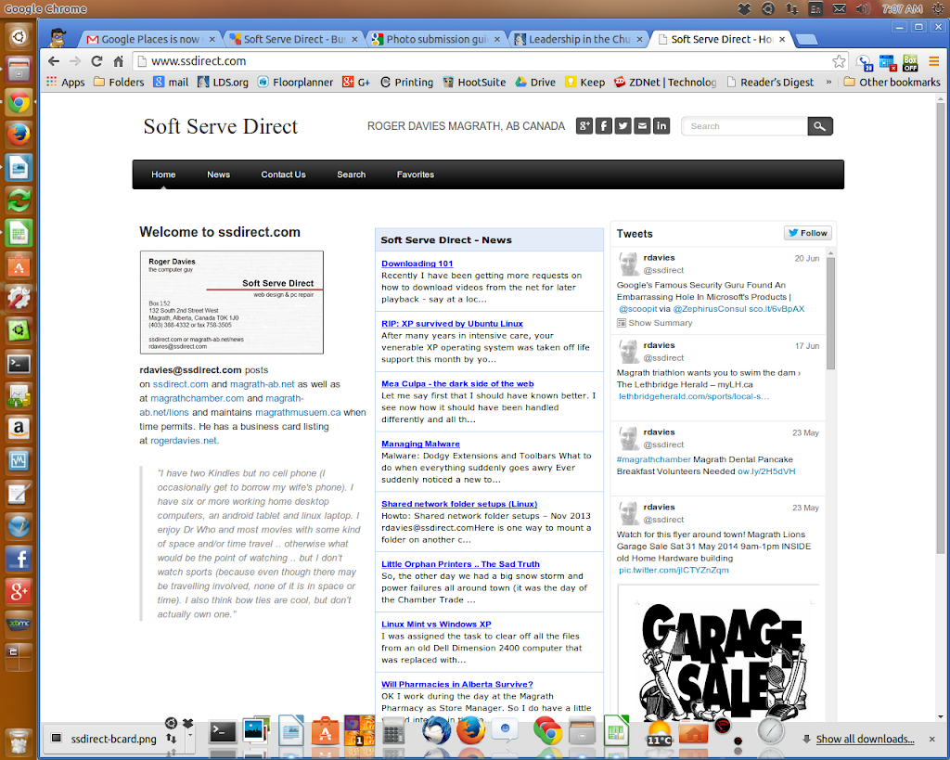
Task: Open Chrome from the bottom dock
Action: 547,731
